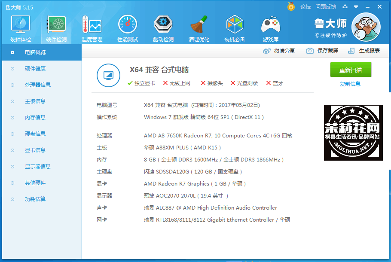The image size is (391, 262).
Task: Open 问题反馈 feedback link
Action: (326, 7)
